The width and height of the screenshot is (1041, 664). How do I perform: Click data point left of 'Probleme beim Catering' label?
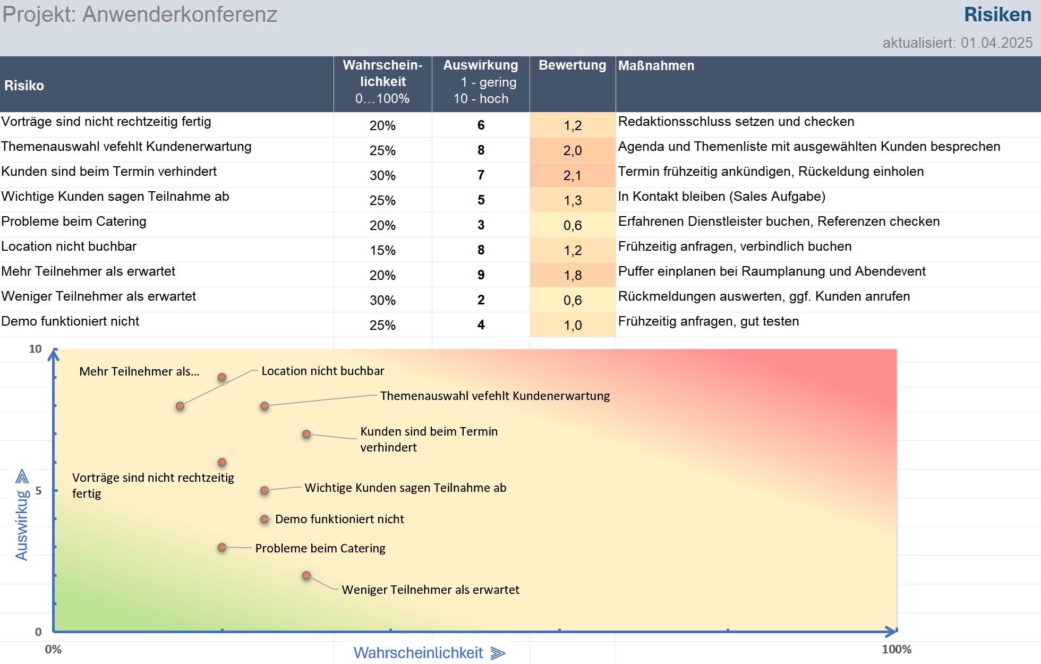222,547
